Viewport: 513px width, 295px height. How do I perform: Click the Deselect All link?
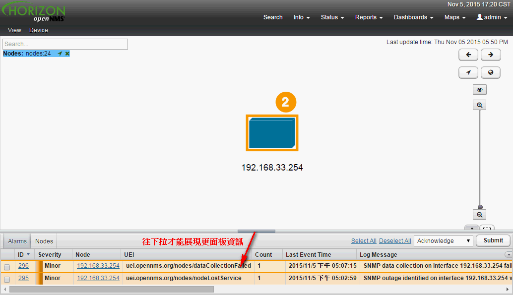tap(395, 240)
